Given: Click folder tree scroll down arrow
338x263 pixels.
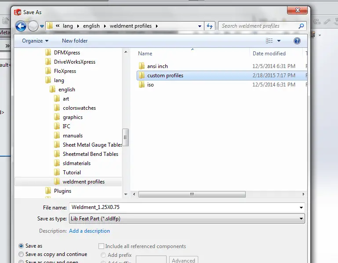Looking at the screenshot, I should [126, 195].
